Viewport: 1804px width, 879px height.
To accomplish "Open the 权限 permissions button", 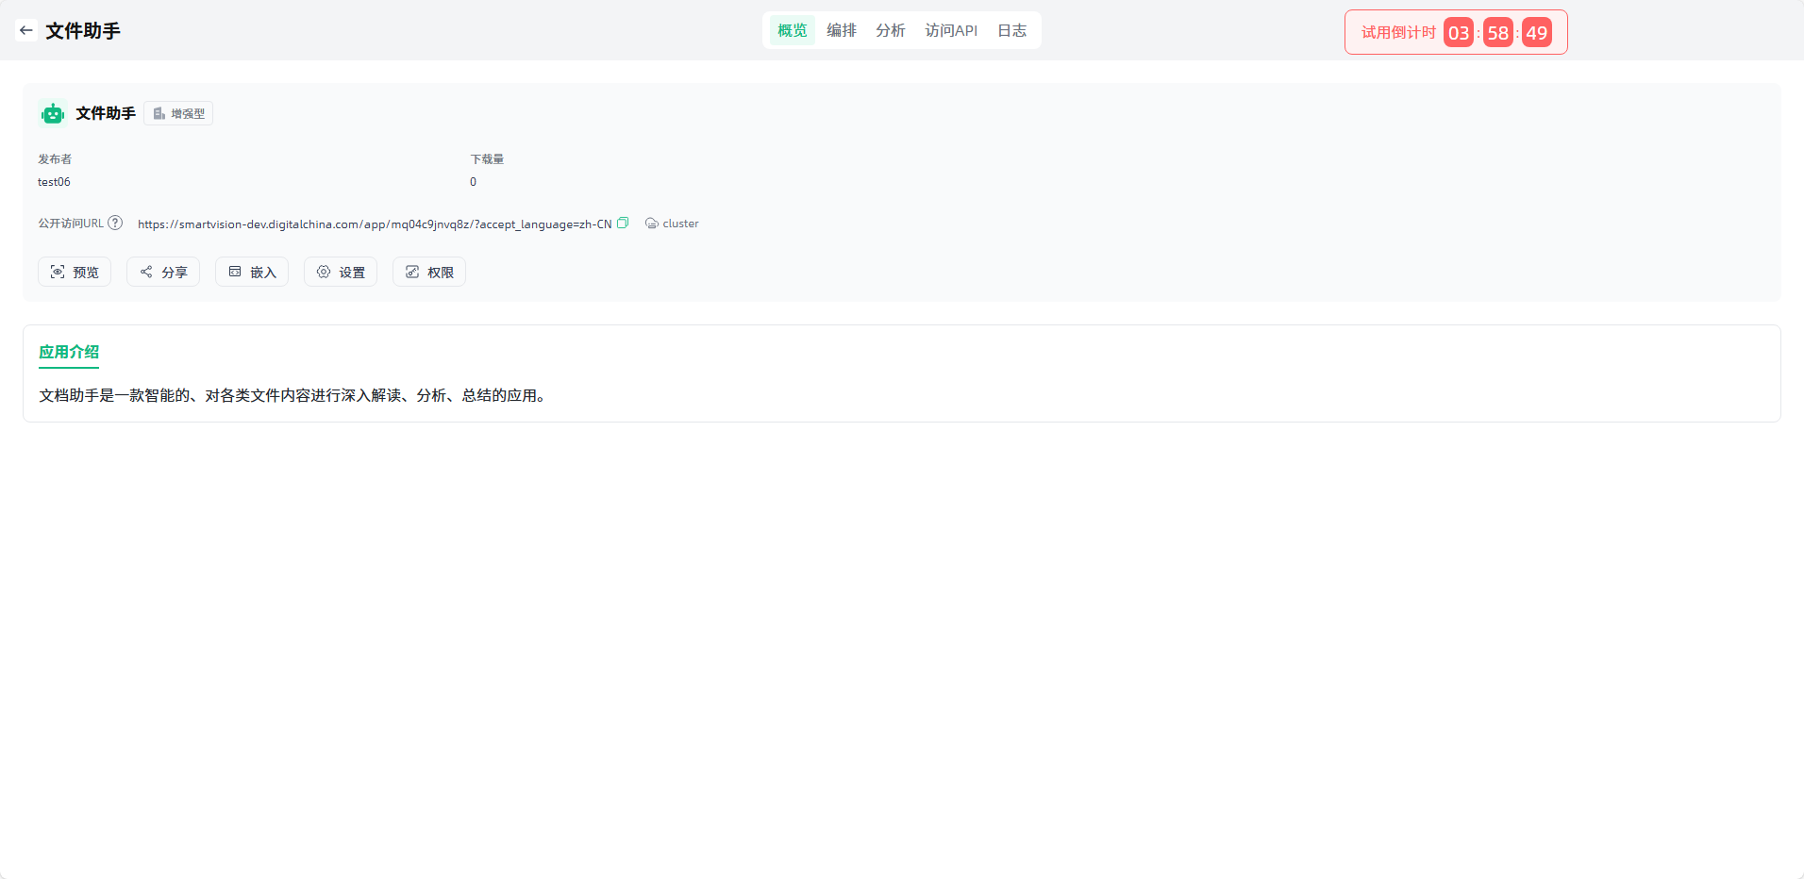I will (x=429, y=273).
